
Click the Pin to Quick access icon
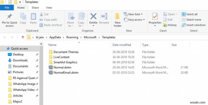[x=9, y=17]
